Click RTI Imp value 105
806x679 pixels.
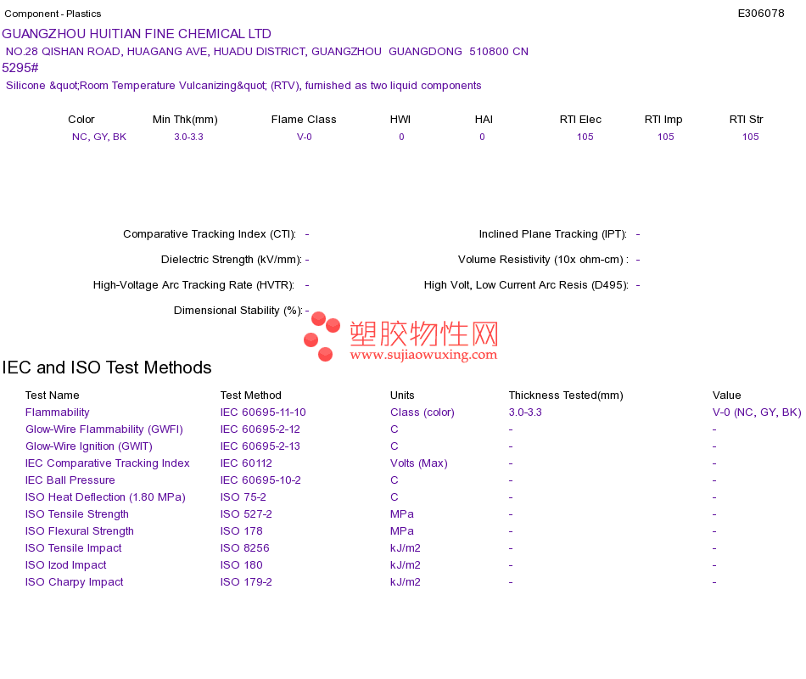click(x=666, y=137)
